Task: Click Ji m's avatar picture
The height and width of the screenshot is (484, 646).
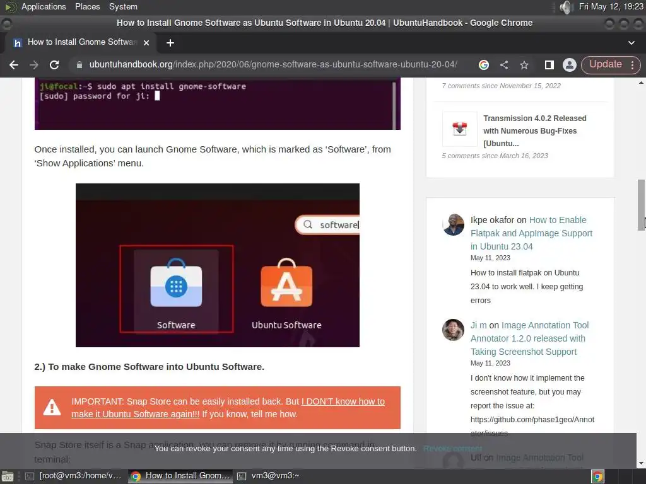Action: [453, 330]
